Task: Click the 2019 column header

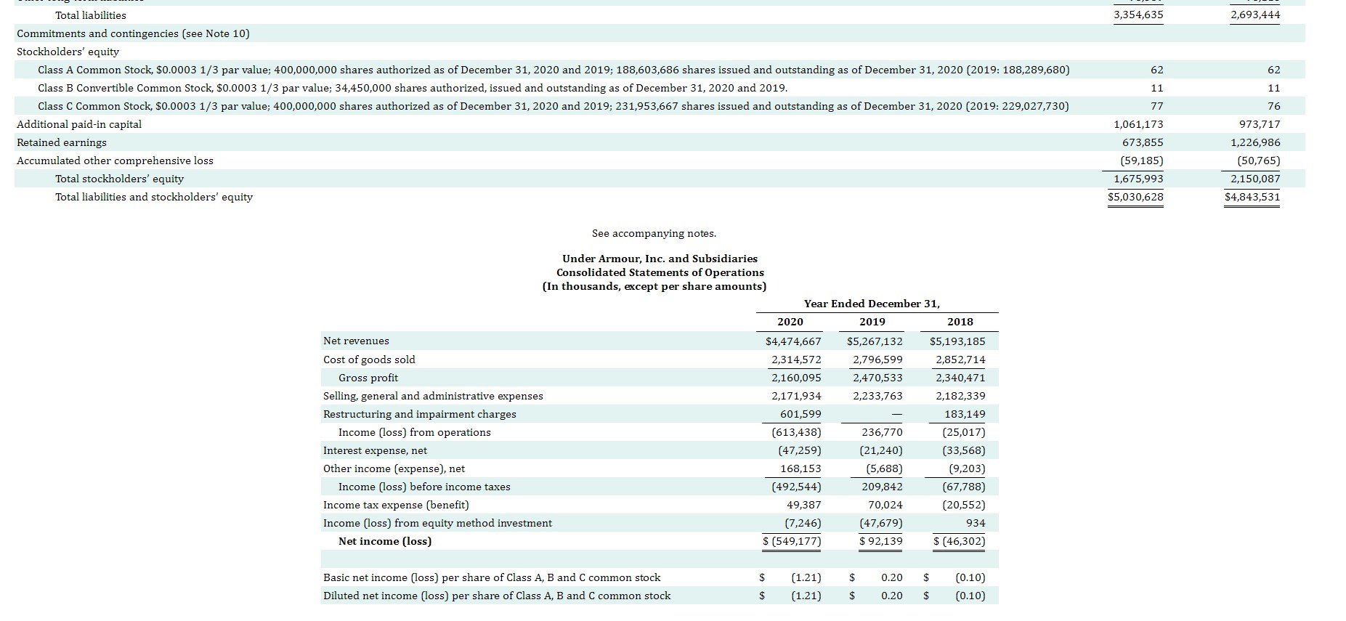Action: point(872,322)
